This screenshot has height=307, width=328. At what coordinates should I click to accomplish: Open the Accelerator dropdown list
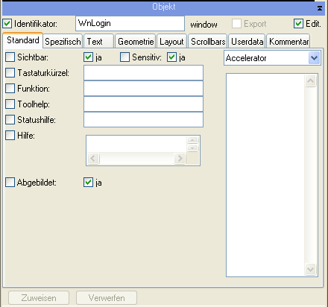click(314, 58)
